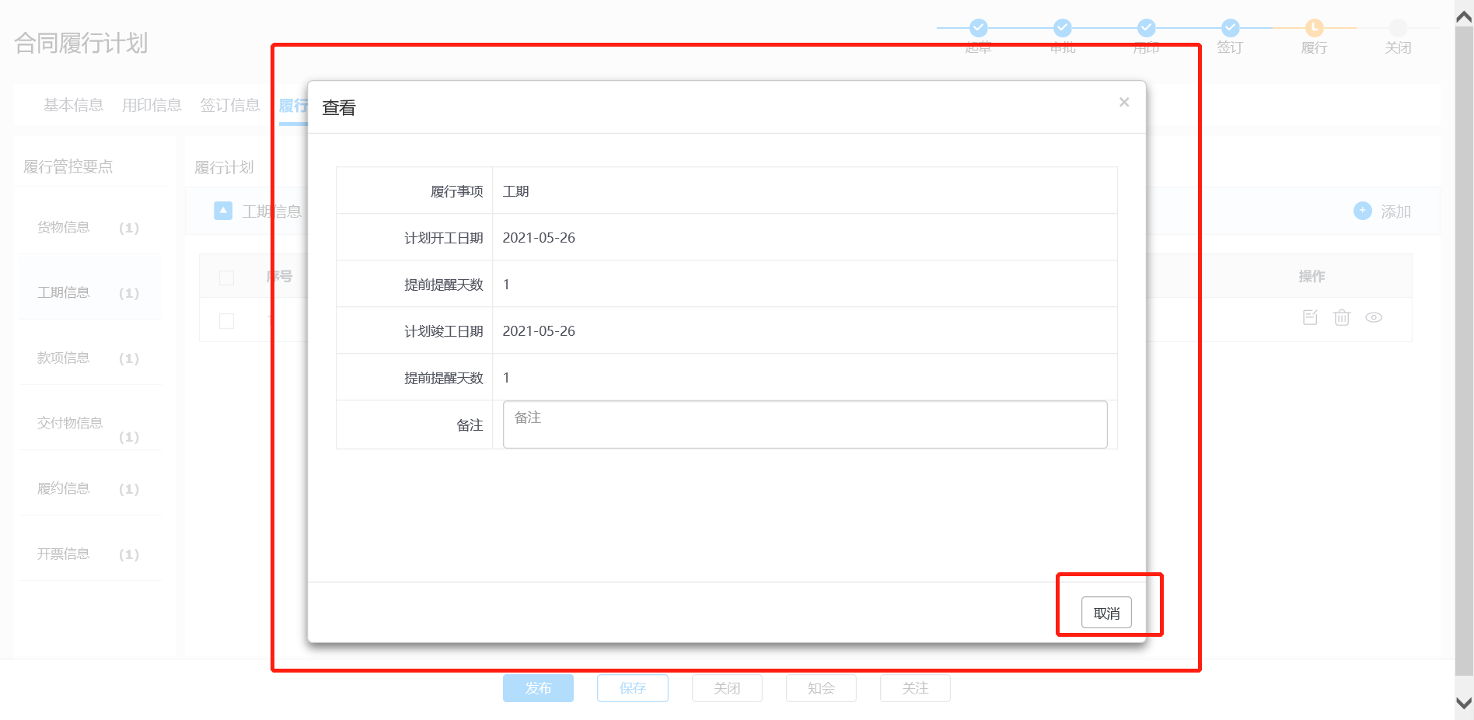Select 款项信息 in the left sidebar
The width and height of the screenshot is (1474, 720).
[64, 358]
